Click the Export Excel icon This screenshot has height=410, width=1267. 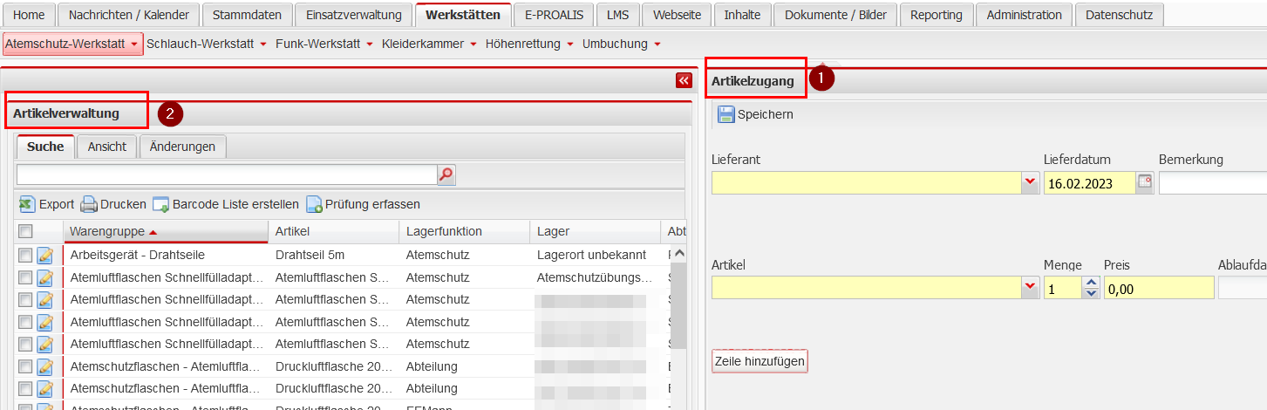tap(27, 204)
